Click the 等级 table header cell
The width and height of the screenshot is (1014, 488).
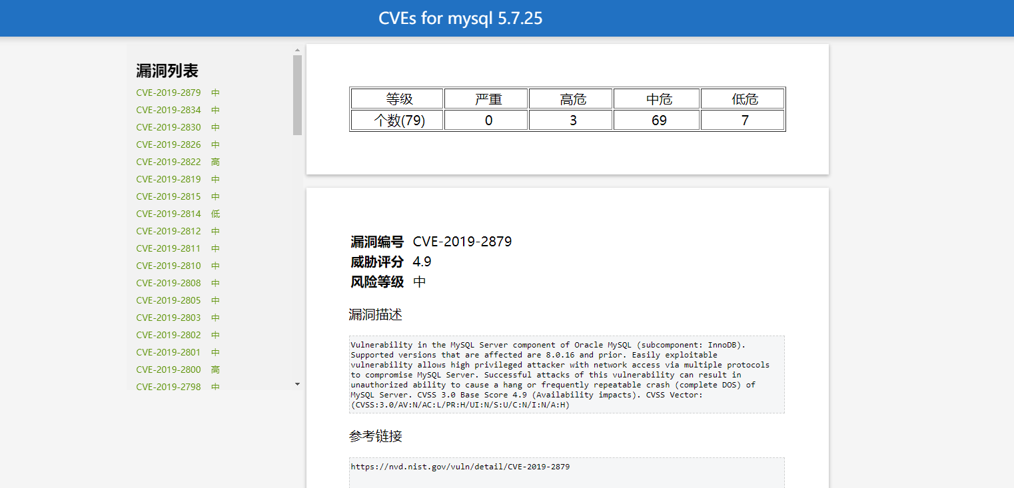397,99
